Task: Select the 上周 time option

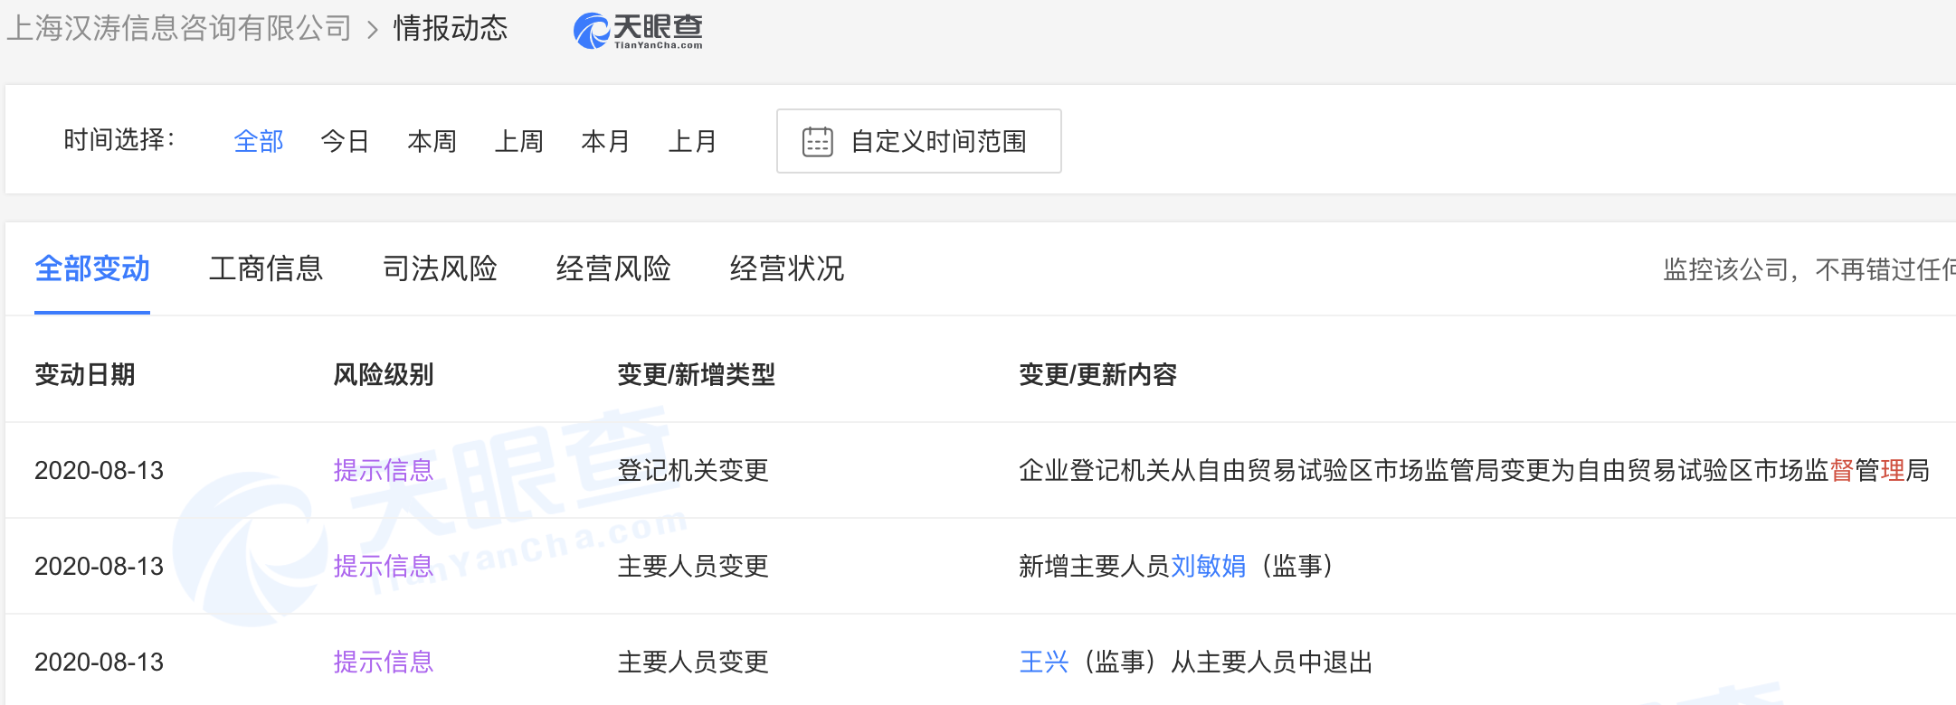Action: pos(518,142)
